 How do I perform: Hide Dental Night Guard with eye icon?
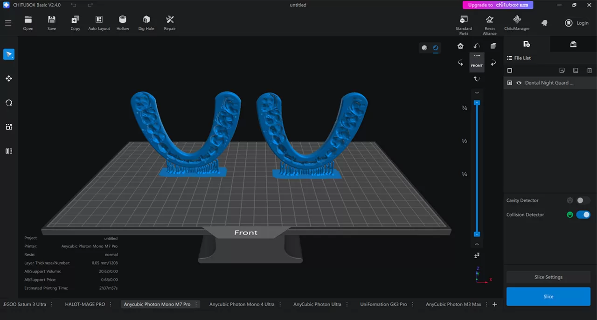coord(519,83)
